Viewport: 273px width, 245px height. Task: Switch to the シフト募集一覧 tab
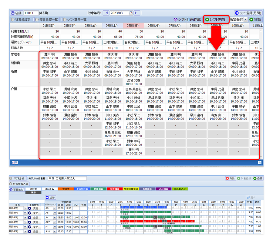tap(75, 19)
